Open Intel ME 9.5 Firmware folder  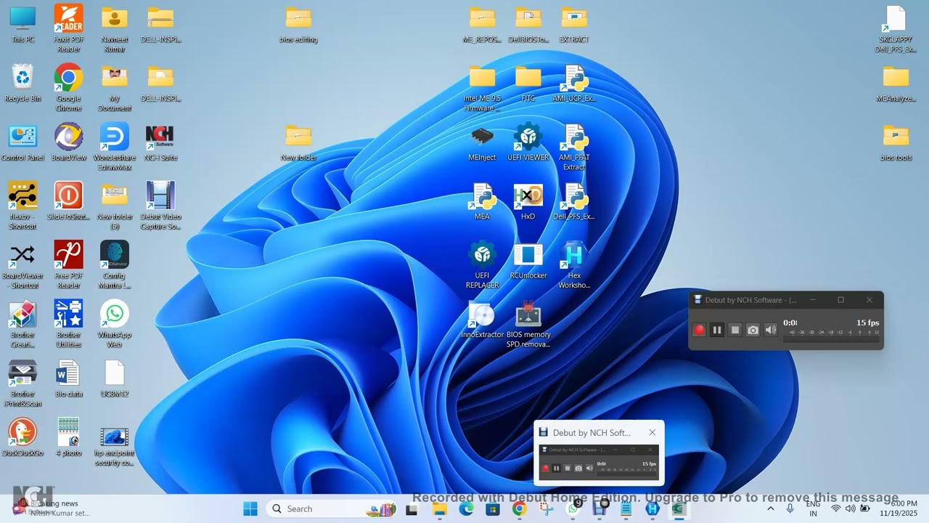click(482, 87)
